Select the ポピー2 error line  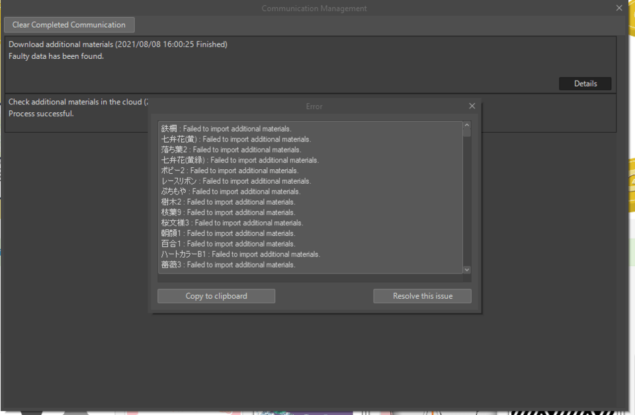point(230,170)
